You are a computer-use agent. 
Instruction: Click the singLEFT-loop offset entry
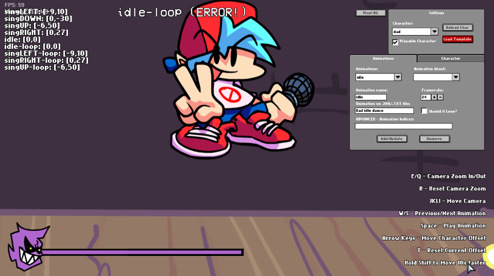coord(46,53)
